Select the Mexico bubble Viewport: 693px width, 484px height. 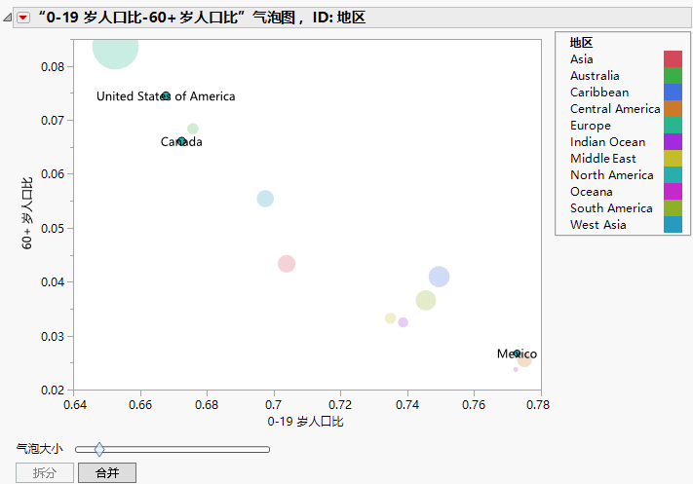(x=518, y=354)
